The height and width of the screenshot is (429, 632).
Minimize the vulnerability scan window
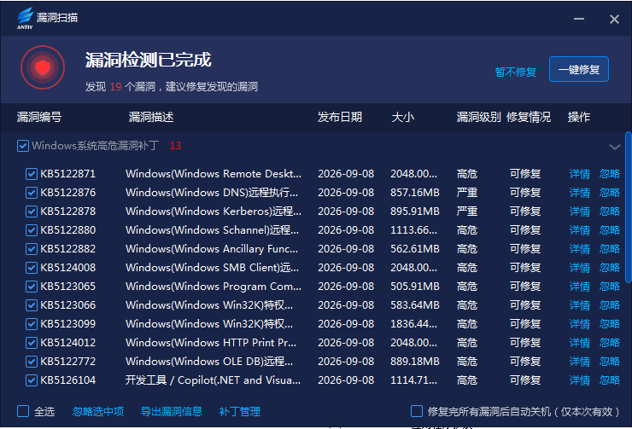pos(579,19)
